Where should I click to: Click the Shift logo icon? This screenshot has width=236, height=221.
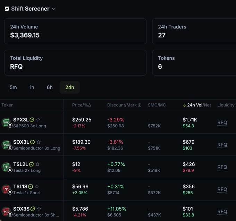(x=7, y=9)
